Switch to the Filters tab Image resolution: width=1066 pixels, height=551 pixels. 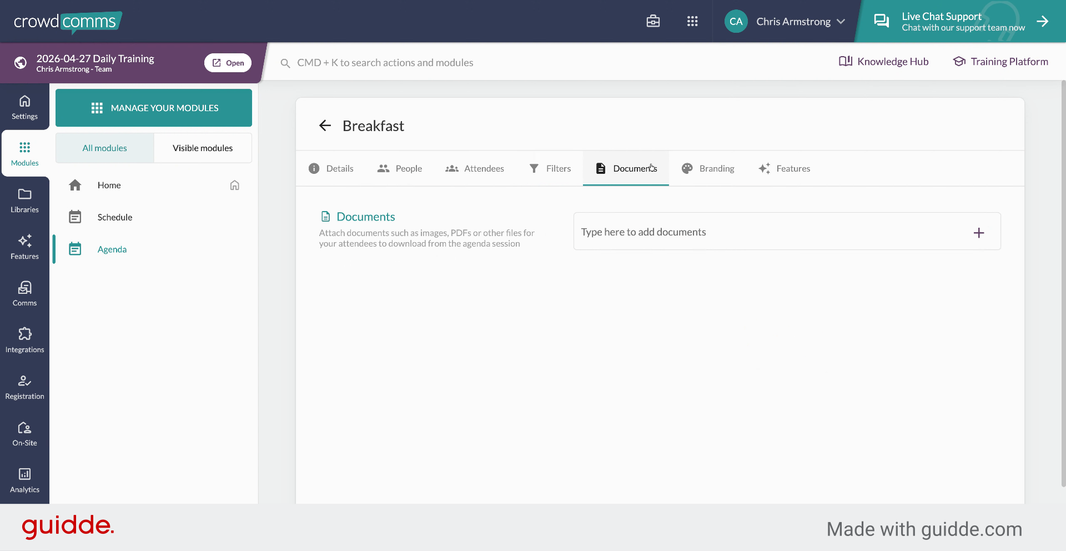coord(550,168)
